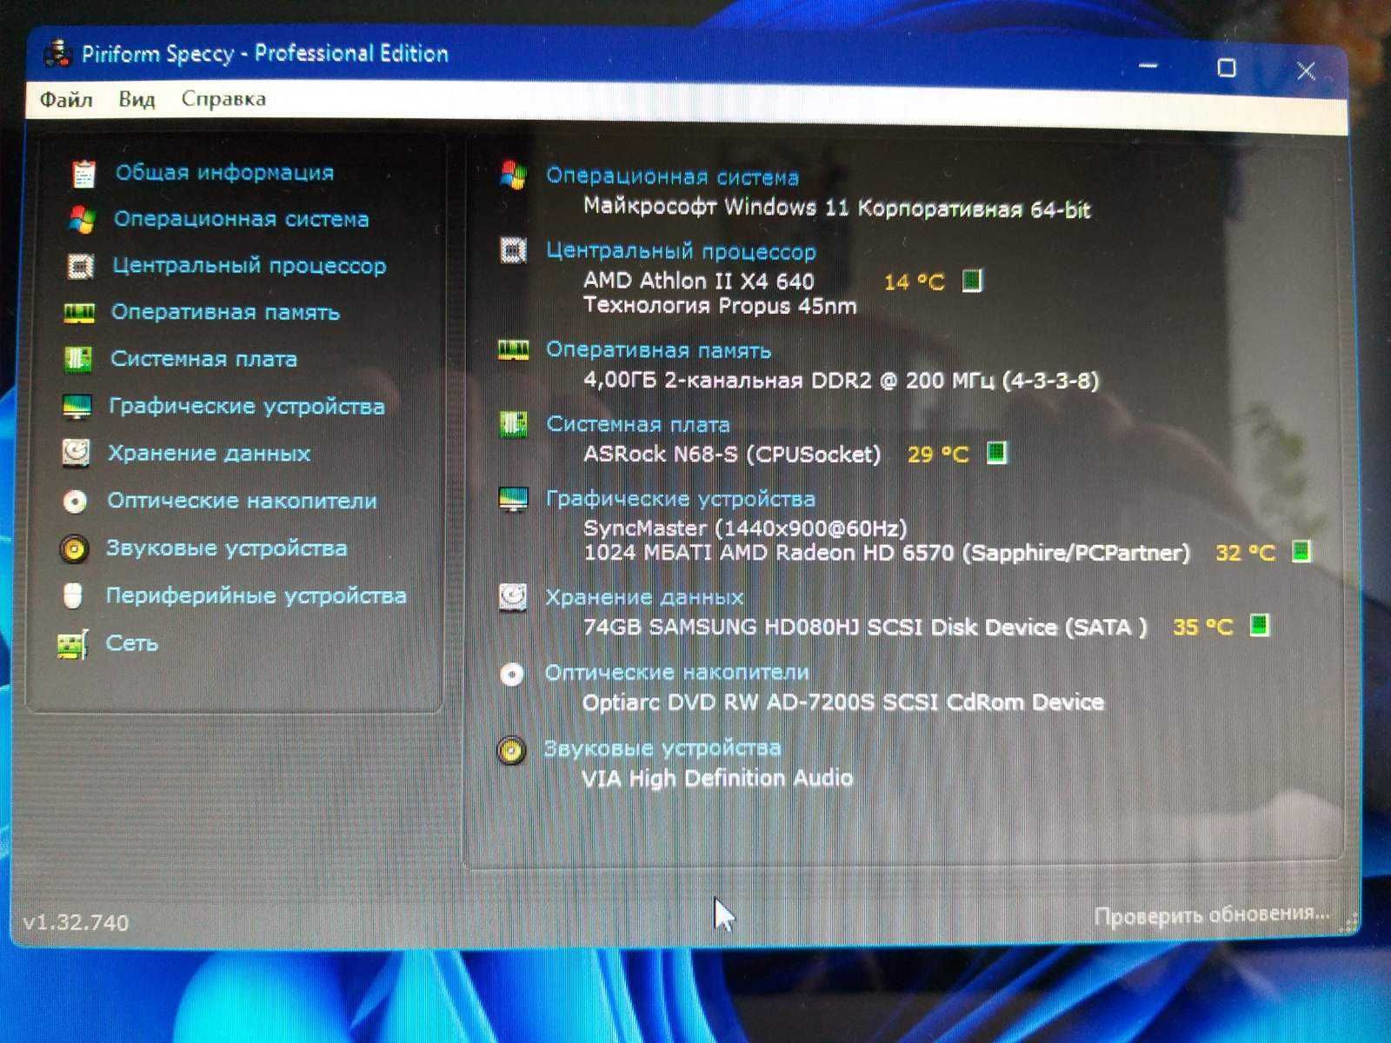
Task: Open the Файл menu
Action: pos(66,99)
